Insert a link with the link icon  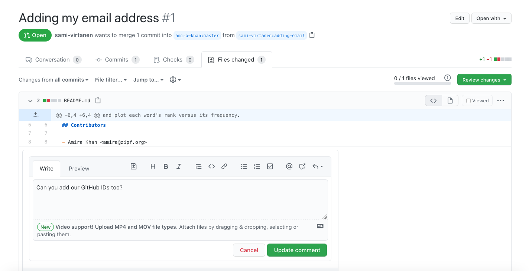[224, 166]
